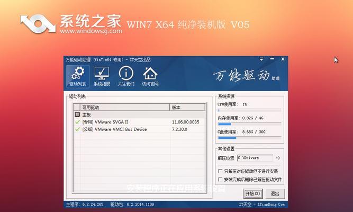The height and width of the screenshot is (212, 353).
Task: Toggle the VMware VMCI Bus Device checkmark
Action: (77, 129)
